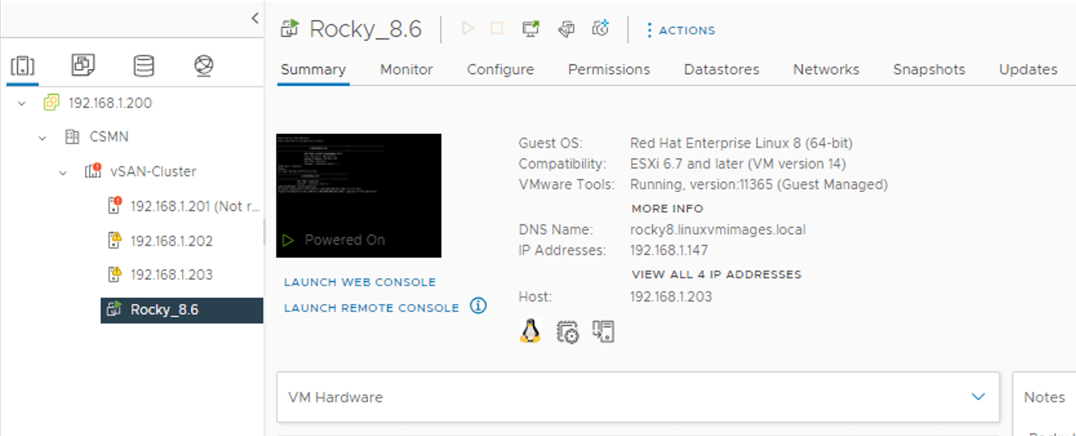Click MORE INFO link
Viewport: 1076px width, 436px height.
pos(667,208)
